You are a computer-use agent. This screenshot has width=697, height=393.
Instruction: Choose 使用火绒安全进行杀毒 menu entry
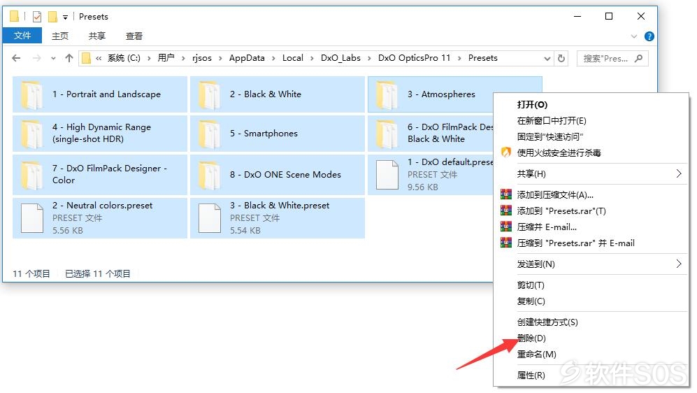point(591,153)
